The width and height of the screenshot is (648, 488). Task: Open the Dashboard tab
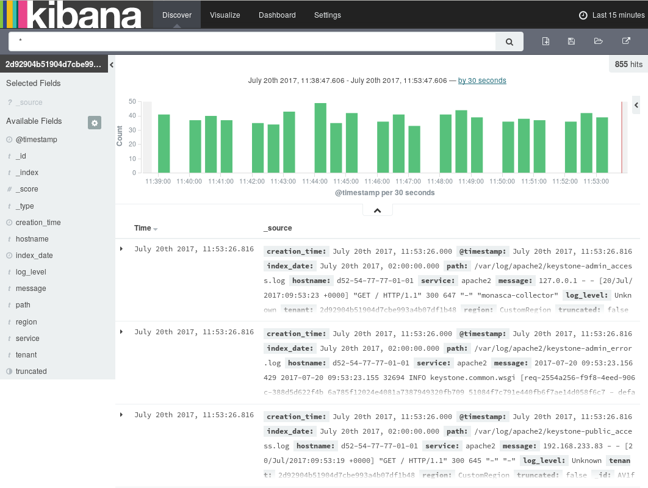tap(277, 15)
